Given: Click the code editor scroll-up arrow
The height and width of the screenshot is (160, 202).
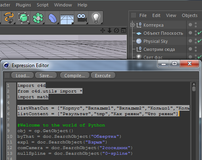Looking at the screenshot, I should coord(194,84).
